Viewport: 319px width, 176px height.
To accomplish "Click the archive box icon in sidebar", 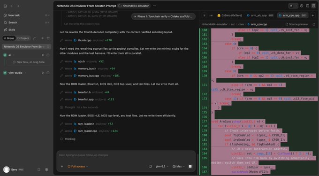I will click(x=48, y=38).
